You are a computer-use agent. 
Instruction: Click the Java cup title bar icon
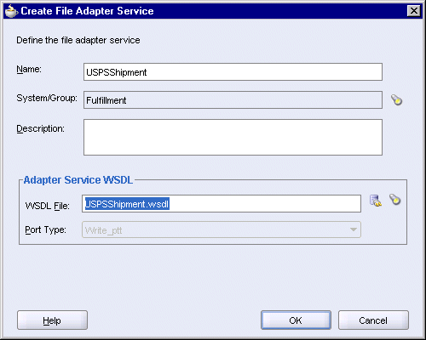coord(11,11)
